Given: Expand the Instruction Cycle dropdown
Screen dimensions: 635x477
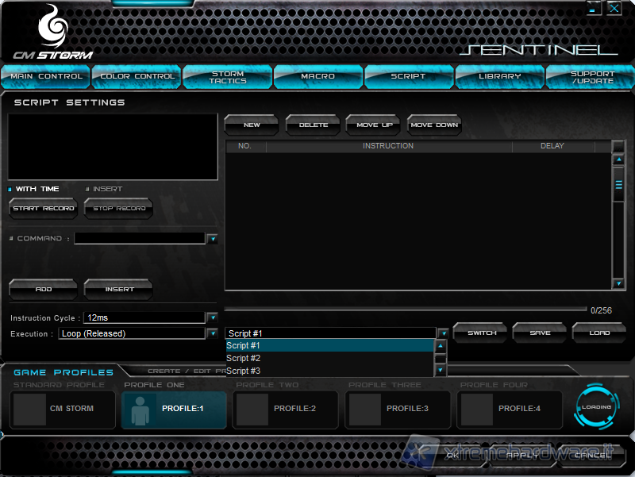Looking at the screenshot, I should pyautogui.click(x=212, y=317).
